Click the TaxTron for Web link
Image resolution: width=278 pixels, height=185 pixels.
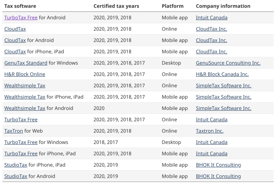pyautogui.click(x=14, y=131)
